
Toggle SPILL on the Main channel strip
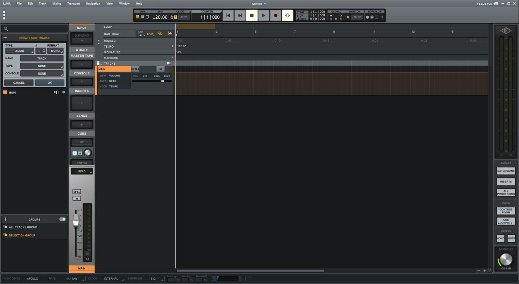click(76, 191)
